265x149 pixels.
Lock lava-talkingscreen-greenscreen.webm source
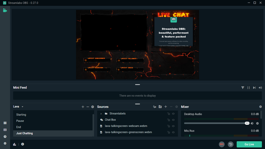click(x=168, y=132)
